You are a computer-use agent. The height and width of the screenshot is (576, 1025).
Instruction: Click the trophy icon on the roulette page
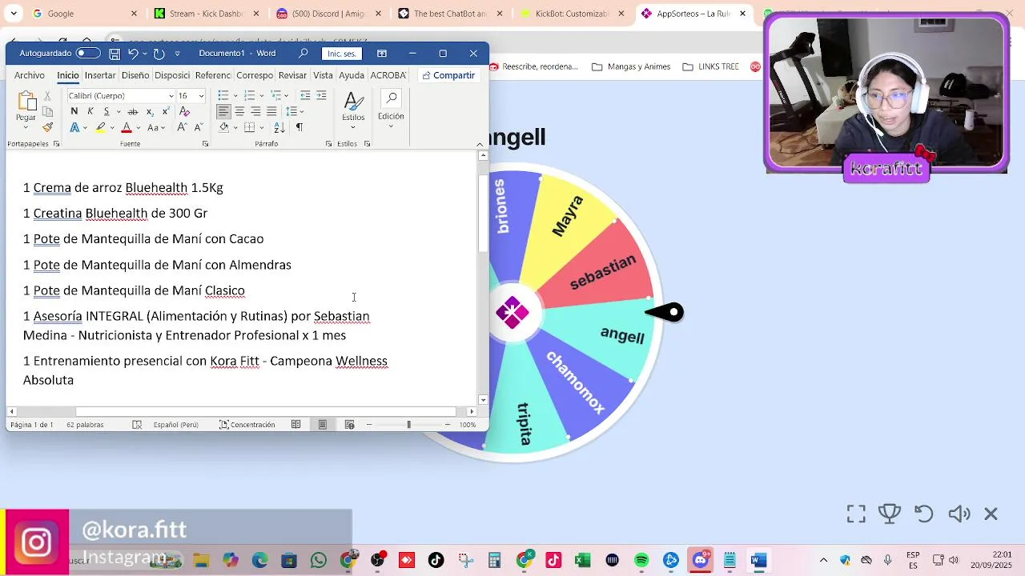coord(890,514)
